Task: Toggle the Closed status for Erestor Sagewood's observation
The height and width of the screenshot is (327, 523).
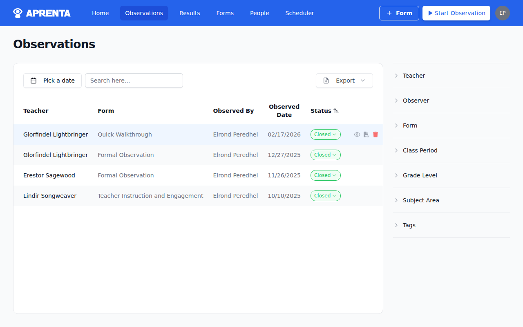Action: (x=325, y=175)
